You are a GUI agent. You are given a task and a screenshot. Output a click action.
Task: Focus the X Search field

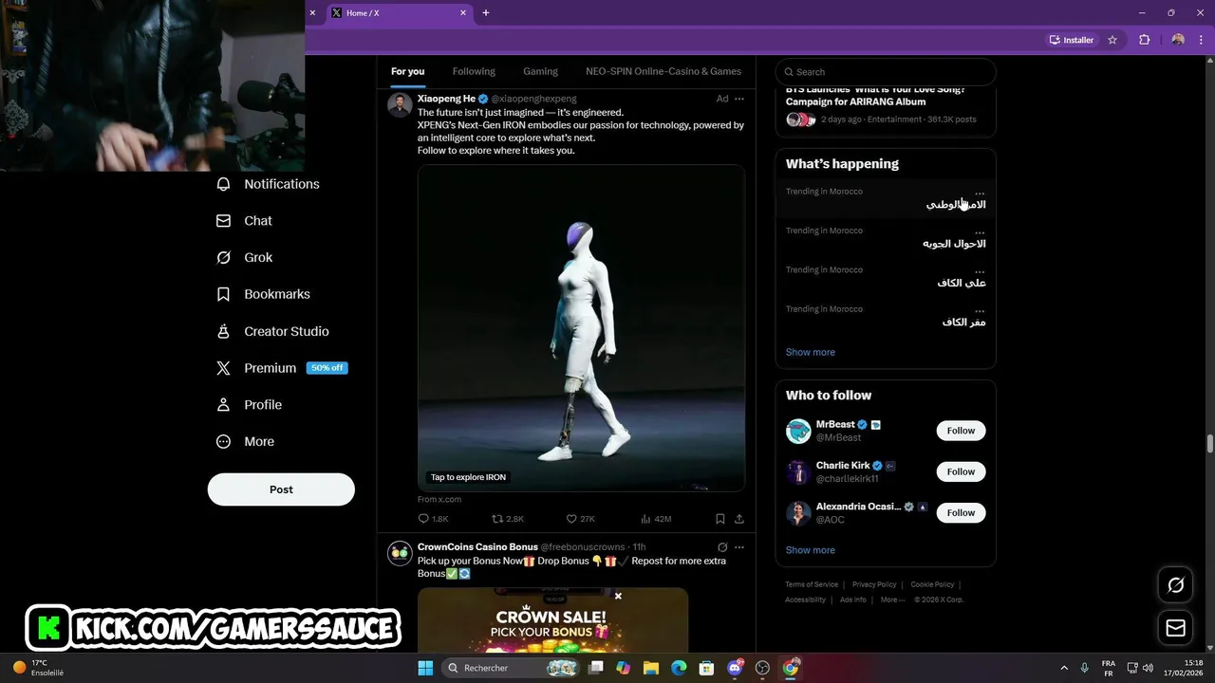coord(886,72)
